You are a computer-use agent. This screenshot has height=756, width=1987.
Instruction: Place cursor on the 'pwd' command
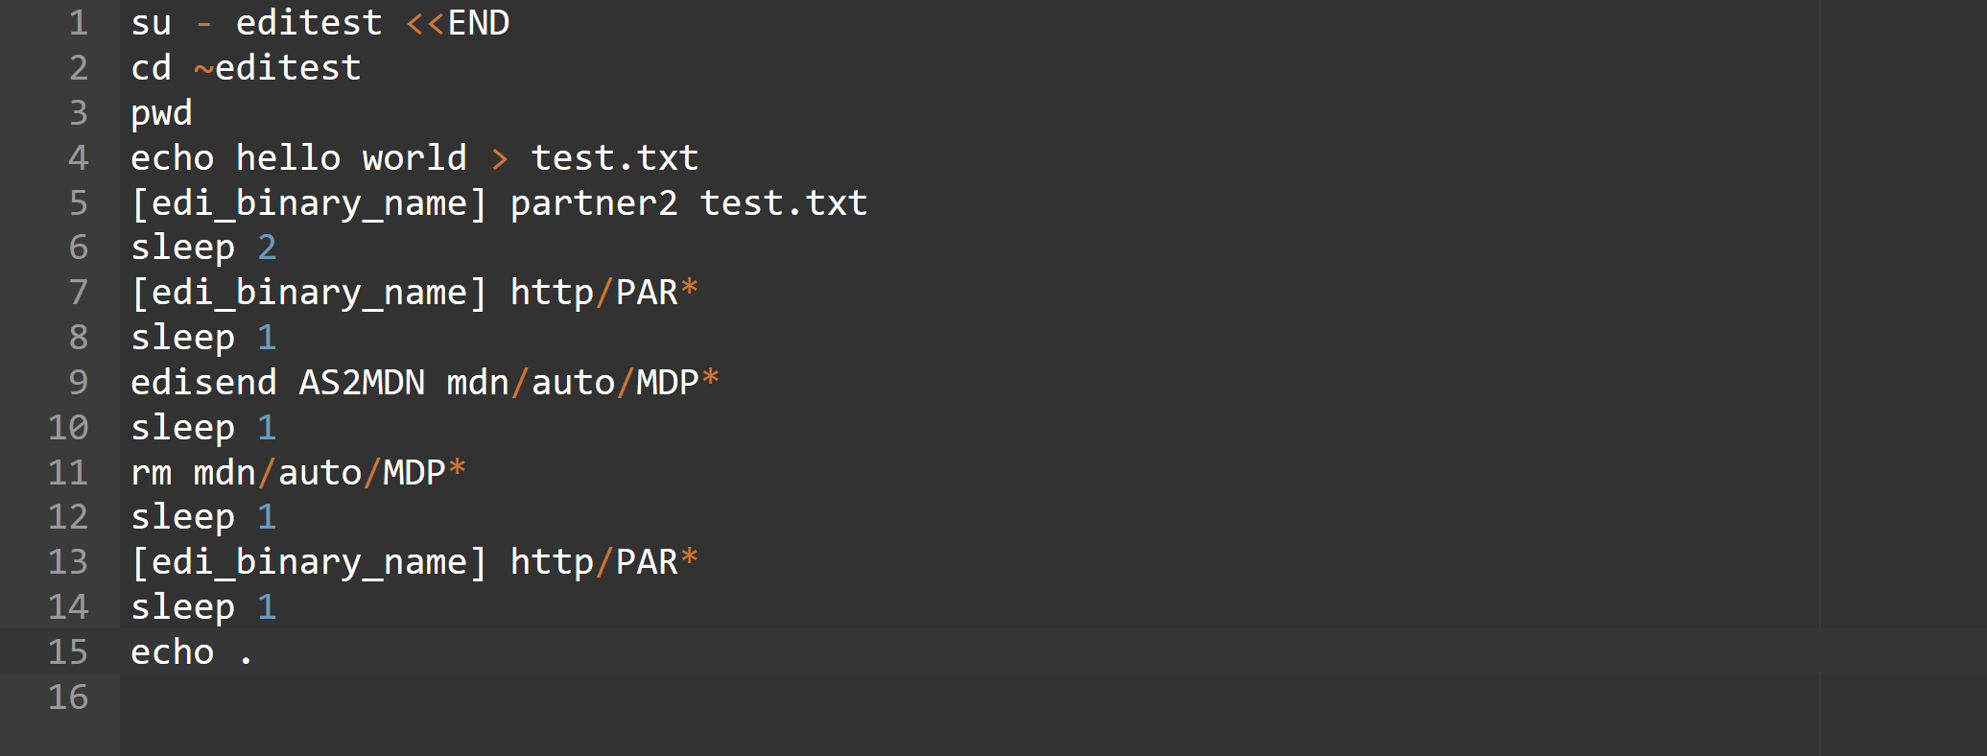point(162,113)
